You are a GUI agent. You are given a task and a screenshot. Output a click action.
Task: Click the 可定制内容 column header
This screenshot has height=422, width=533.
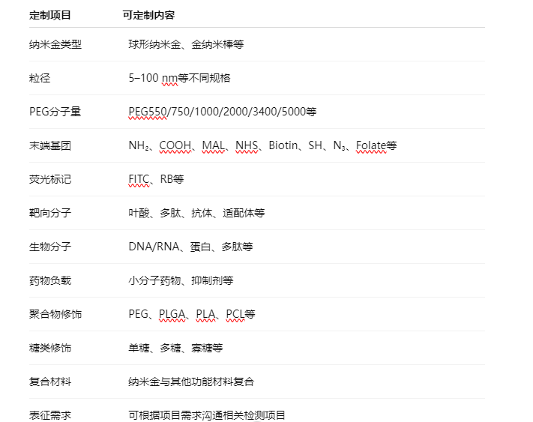pos(149,15)
